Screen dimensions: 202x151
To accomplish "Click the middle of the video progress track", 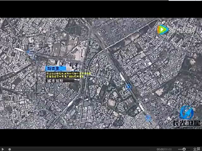I will [82, 149].
